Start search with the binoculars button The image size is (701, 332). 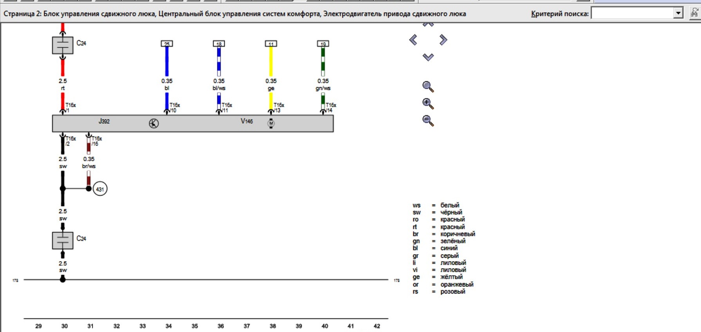[694, 13]
